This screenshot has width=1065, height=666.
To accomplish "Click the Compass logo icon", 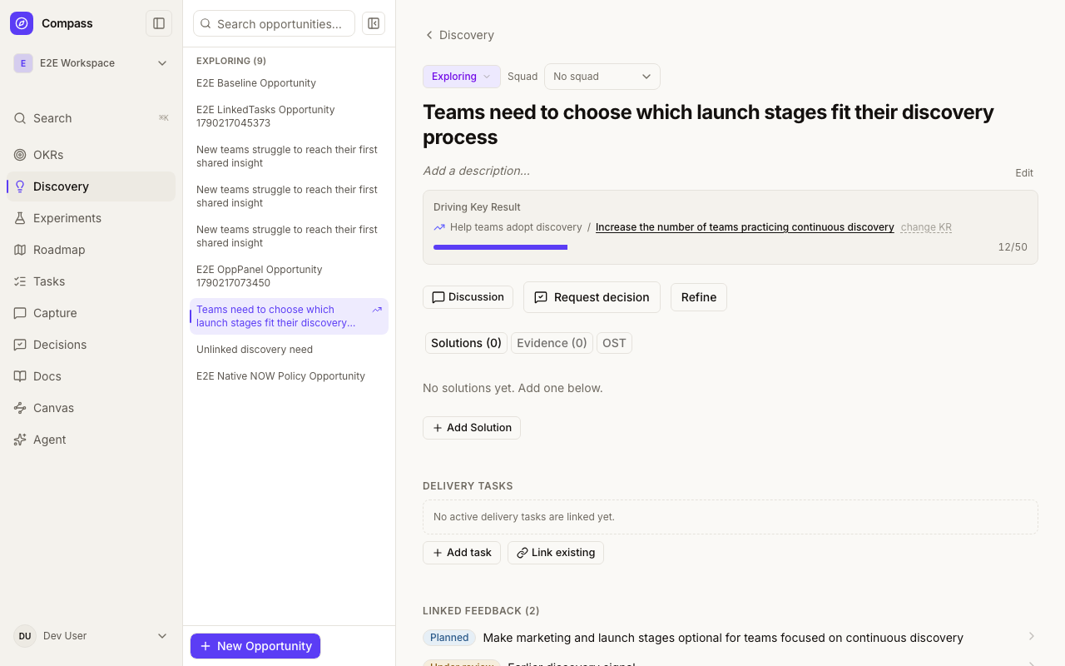I will point(22,23).
